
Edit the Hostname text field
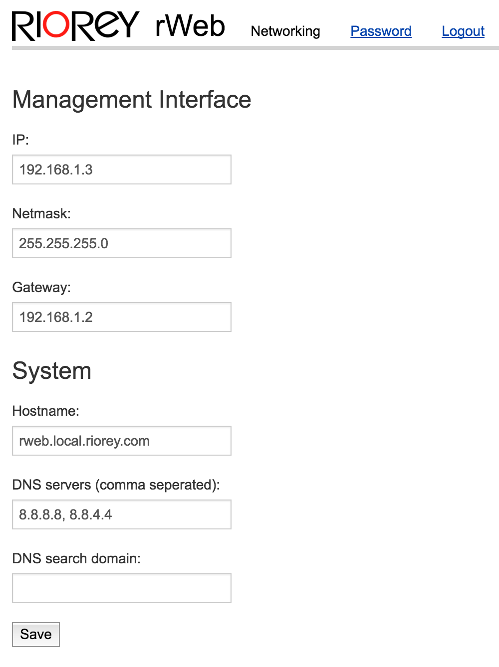click(122, 441)
